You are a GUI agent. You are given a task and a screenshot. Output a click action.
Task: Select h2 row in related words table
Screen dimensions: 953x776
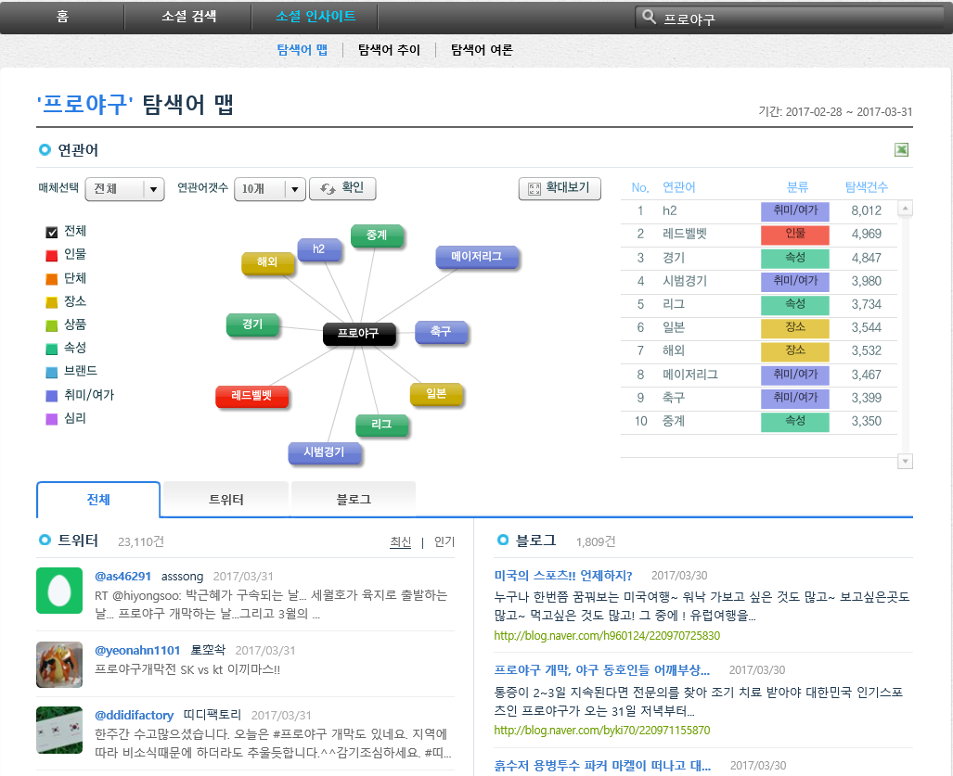(758, 211)
